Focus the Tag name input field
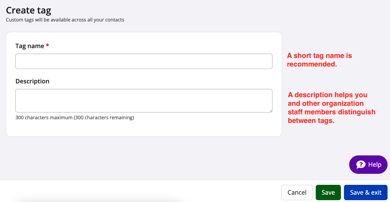Screen dimensions: 390x202 click(144, 61)
